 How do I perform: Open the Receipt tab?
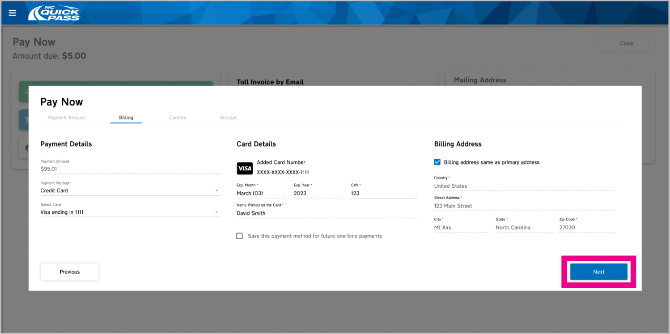point(228,118)
